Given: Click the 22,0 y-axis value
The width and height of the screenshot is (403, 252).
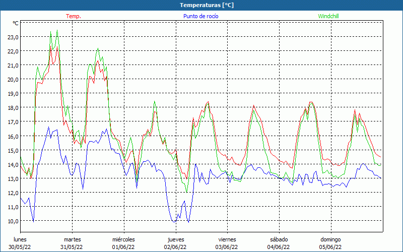Looking at the screenshot, I should pos(13,51).
